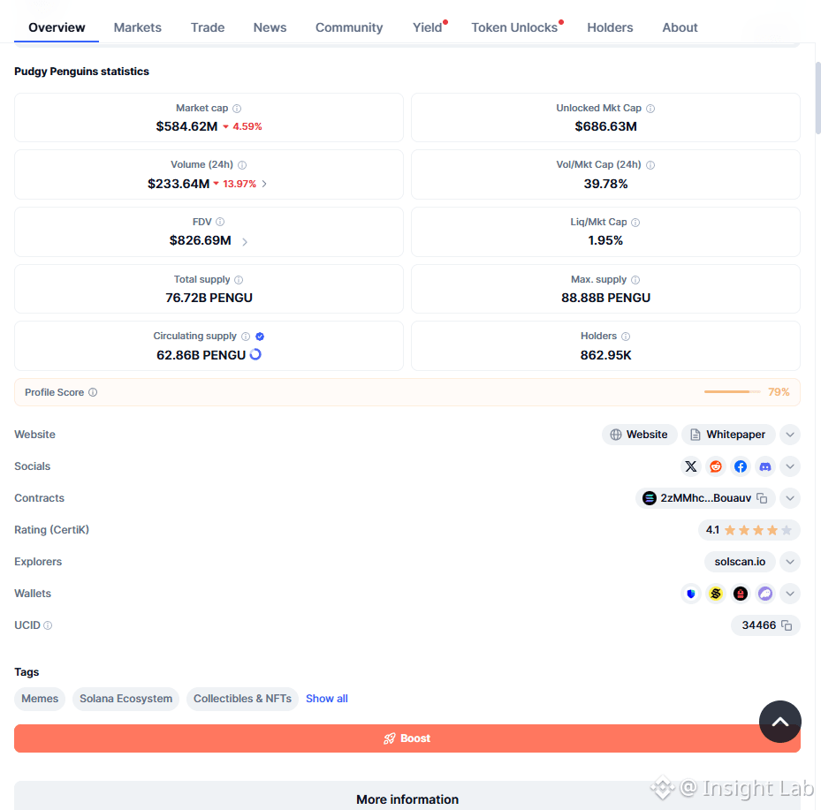Click the Profile Score 79% progress bar
Image resolution: width=821 pixels, height=810 pixels.
tap(732, 392)
